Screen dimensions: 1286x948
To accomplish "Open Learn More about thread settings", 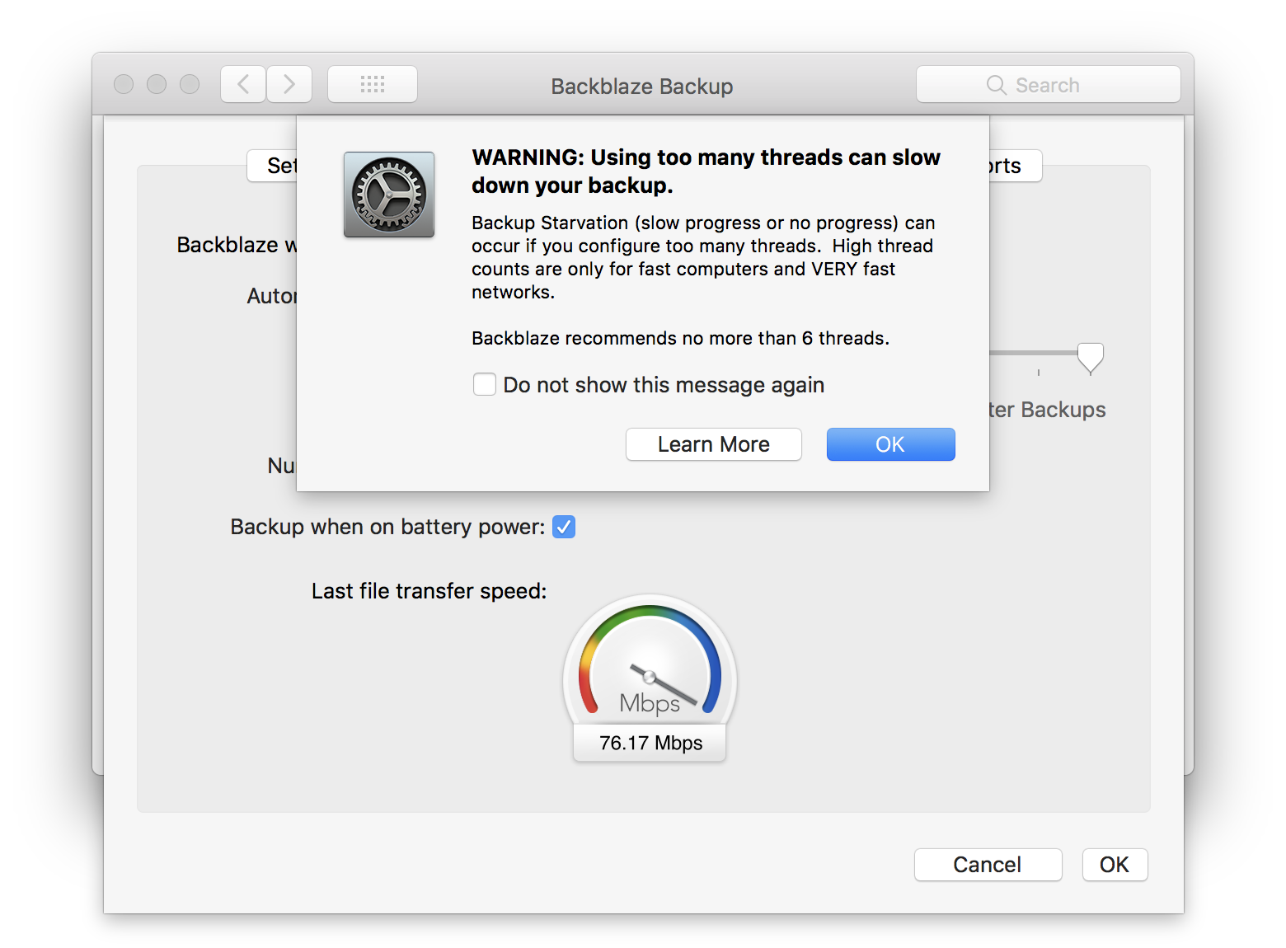I will tap(713, 444).
